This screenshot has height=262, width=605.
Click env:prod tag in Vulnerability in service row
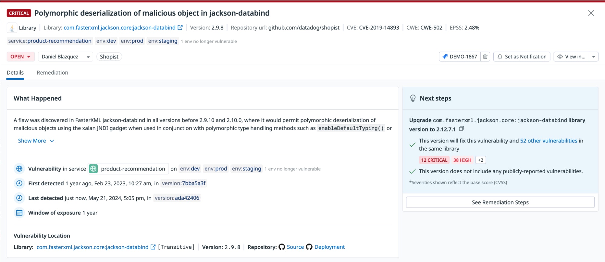[x=216, y=169]
